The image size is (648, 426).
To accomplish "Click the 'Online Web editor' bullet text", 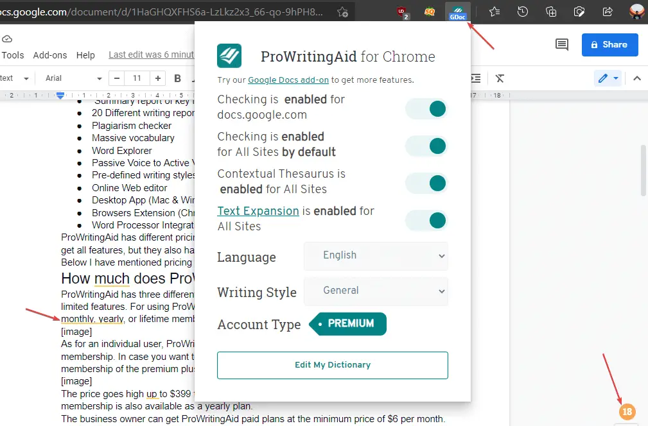I will click(129, 188).
